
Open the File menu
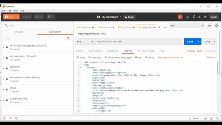click(x=4, y=11)
